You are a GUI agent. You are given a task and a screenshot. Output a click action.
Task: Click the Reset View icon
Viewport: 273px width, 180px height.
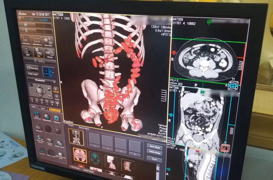(51, 153)
